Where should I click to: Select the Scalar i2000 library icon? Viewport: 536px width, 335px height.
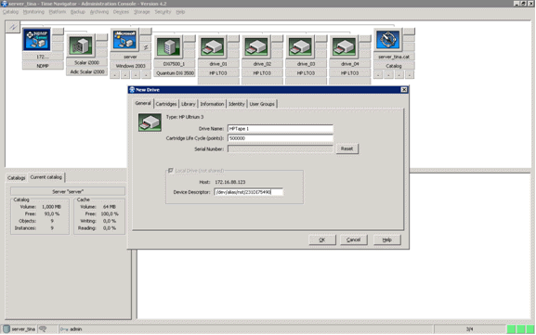pyautogui.click(x=80, y=45)
